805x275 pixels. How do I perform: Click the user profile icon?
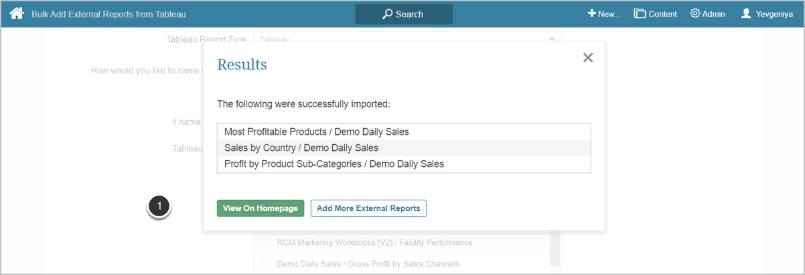tap(746, 13)
